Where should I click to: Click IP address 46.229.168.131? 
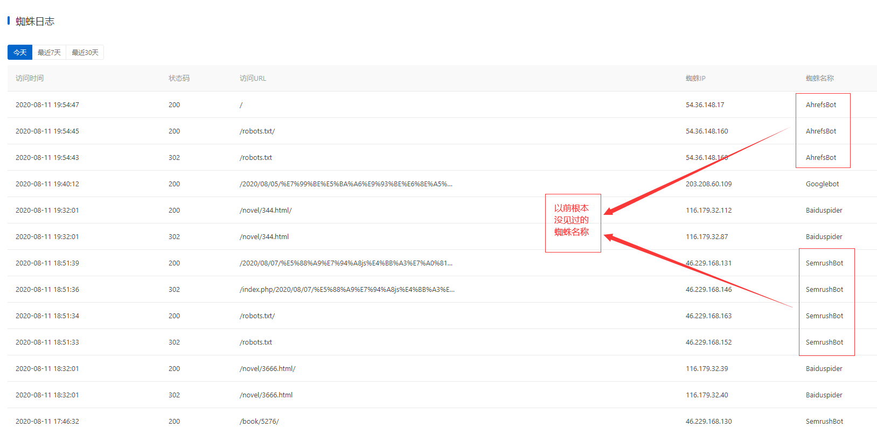708,263
